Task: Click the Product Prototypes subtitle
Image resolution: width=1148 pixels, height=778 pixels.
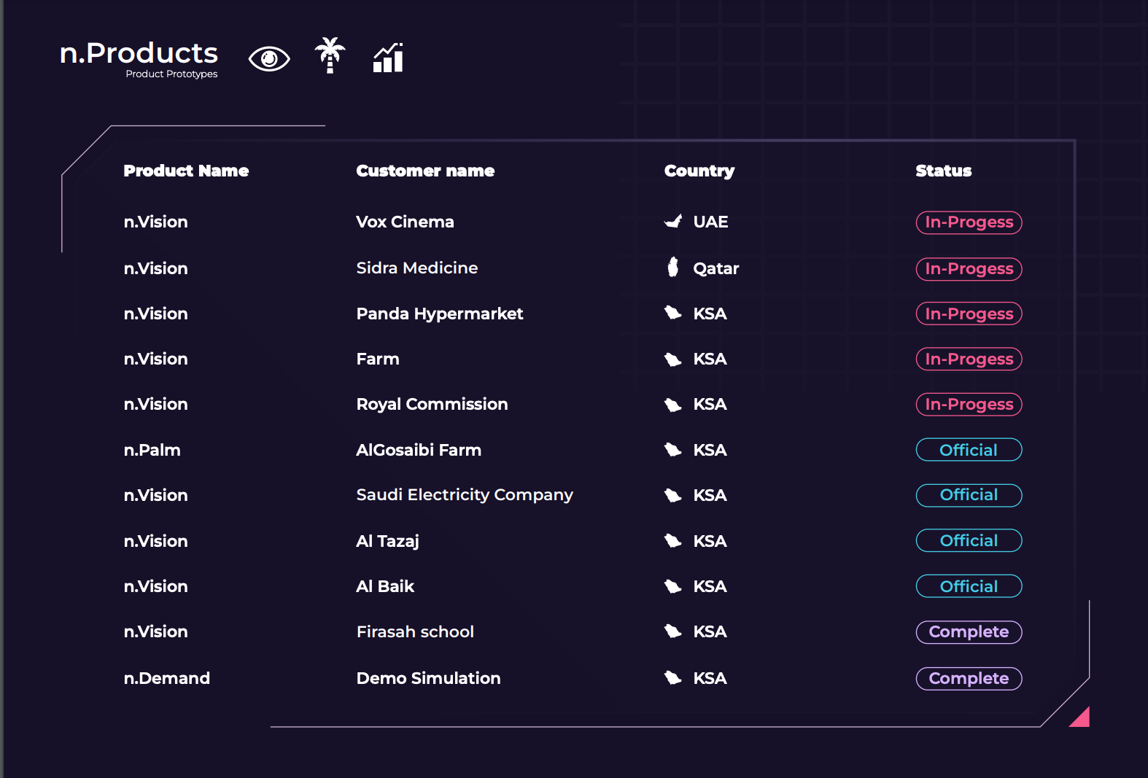Action: (x=171, y=74)
